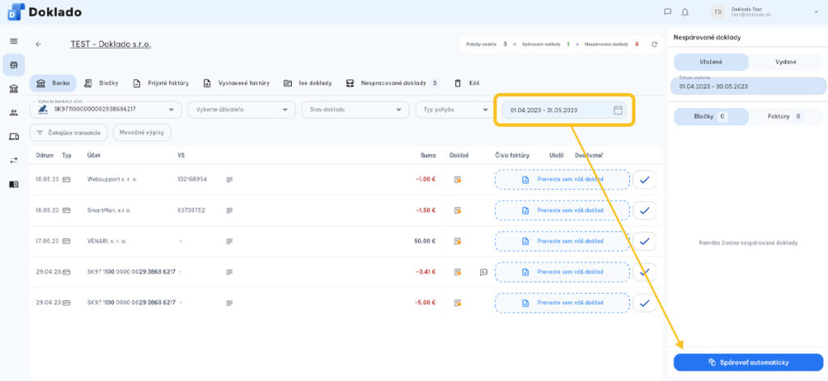Switch to the Bločky tab
This screenshot has width=828, height=381.
[x=101, y=83]
